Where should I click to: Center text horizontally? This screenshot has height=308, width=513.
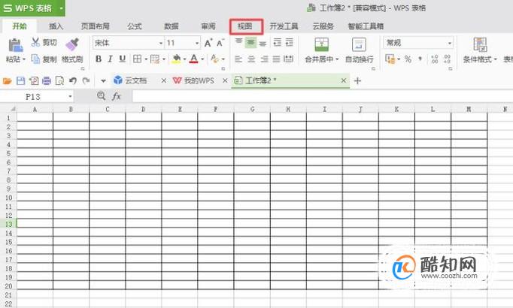click(x=251, y=59)
